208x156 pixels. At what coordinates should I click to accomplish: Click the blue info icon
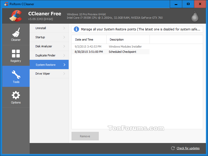(x=76, y=29)
